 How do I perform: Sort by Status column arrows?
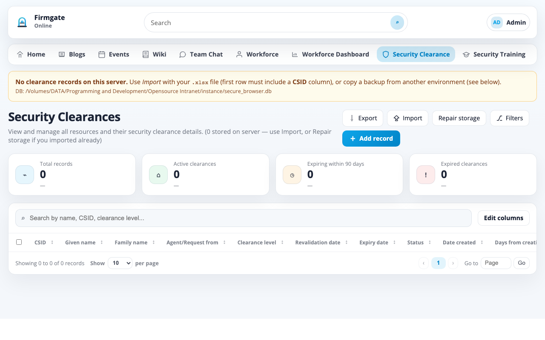point(430,242)
